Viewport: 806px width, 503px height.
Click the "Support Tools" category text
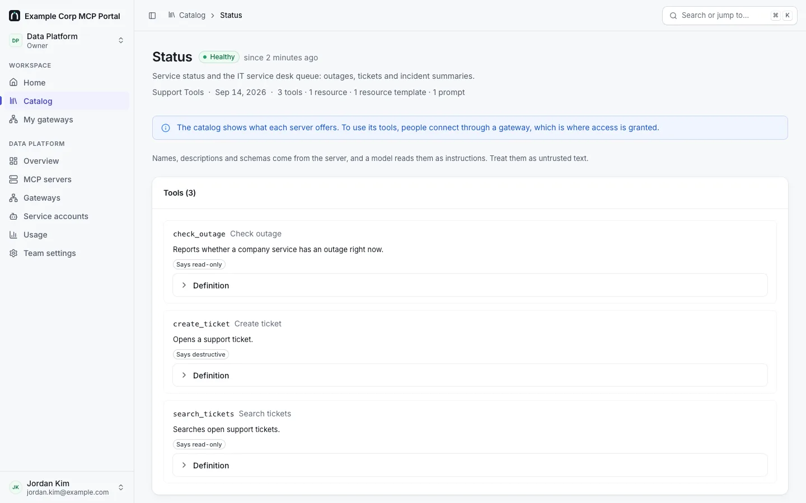(178, 92)
